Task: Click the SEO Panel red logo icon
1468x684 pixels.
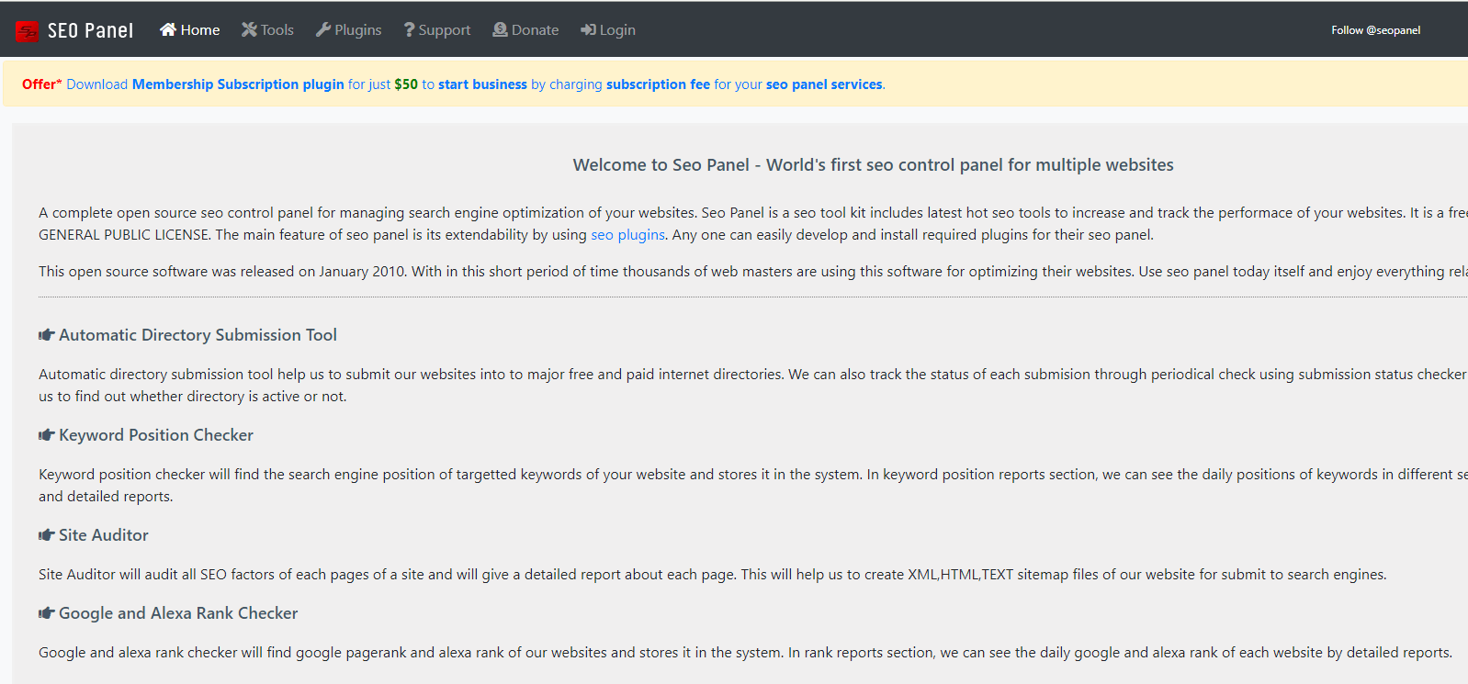Action: click(27, 31)
